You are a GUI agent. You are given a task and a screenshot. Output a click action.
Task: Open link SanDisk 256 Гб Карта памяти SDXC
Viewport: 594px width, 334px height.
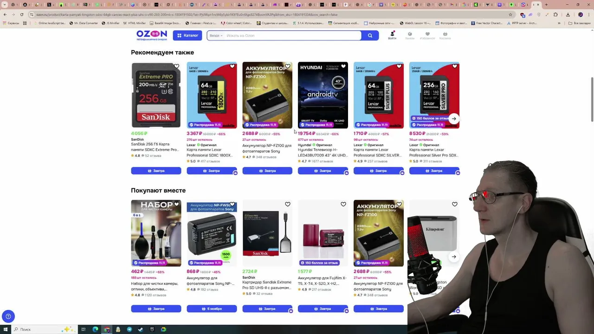pos(155,147)
